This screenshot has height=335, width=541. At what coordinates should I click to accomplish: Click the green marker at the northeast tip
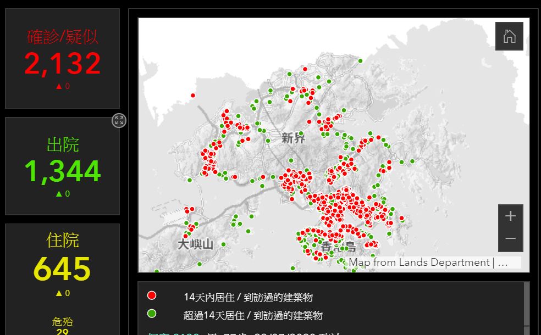pyautogui.click(x=360, y=60)
